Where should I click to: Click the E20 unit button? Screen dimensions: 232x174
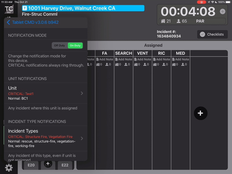[31, 165]
